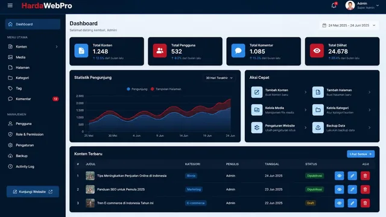386x217 pixels.
Task: View the Tren E-commerce row eye button
Action: click(x=339, y=203)
